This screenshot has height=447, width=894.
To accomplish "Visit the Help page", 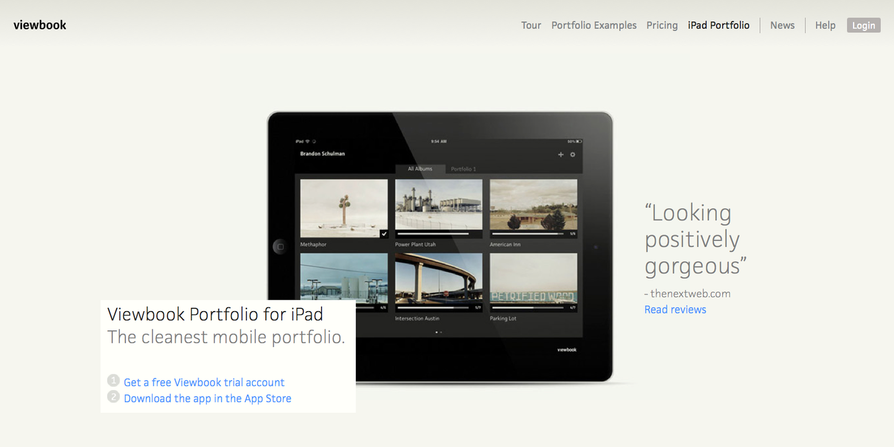I will [825, 25].
